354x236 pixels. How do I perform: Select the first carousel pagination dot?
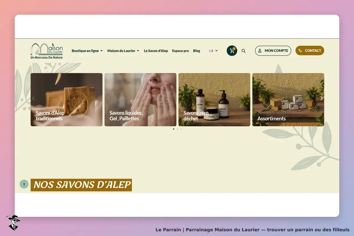tap(173, 129)
